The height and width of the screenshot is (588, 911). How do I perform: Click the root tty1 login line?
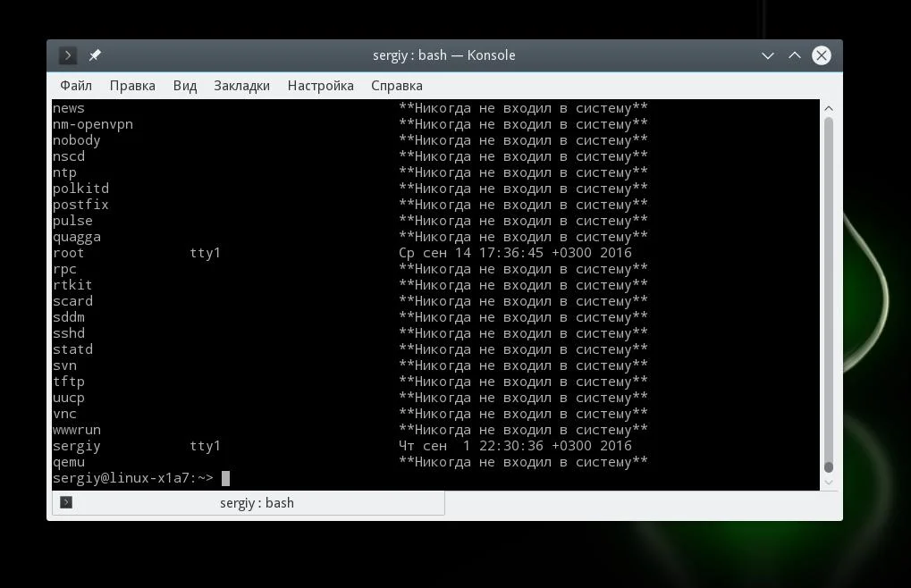click(342, 253)
